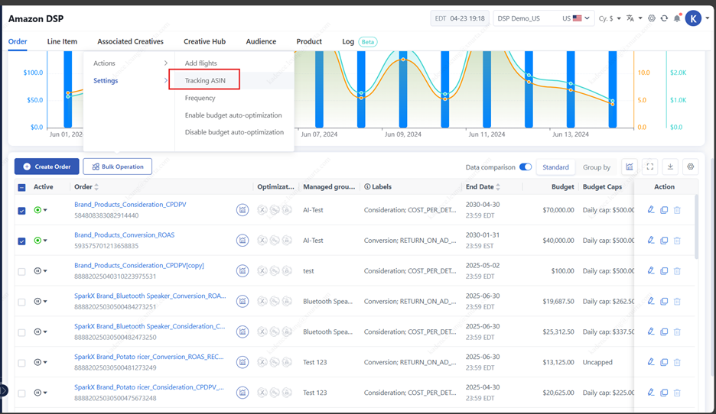The width and height of the screenshot is (716, 414).
Task: Check the Brand_Products_Consideration_CPDPV[copy] row checkbox
Action: click(21, 271)
